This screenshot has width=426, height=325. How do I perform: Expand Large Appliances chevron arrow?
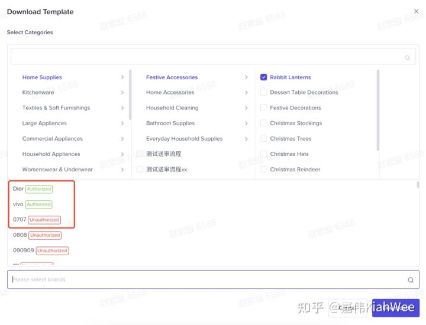(122, 123)
